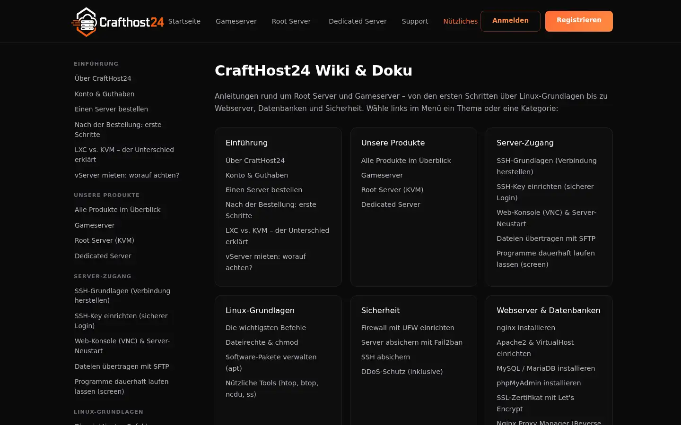681x425 pixels.
Task: Open Dedicated Server in Unsere Produkte card
Action: coord(391,204)
